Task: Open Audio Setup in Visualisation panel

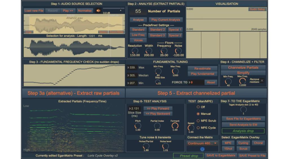Action: (257, 9)
